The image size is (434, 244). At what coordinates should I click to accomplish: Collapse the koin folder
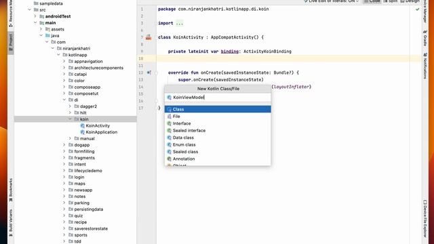pyautogui.click(x=70, y=119)
